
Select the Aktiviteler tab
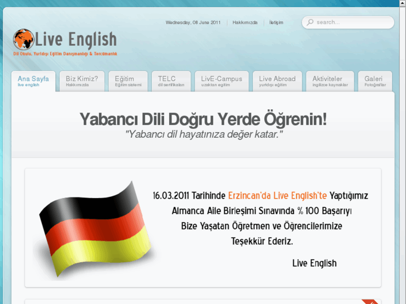click(x=330, y=81)
